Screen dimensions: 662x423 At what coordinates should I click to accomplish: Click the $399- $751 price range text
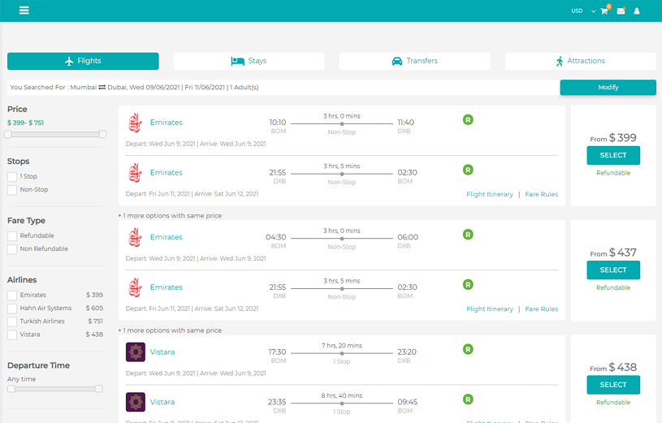pyautogui.click(x=25, y=123)
